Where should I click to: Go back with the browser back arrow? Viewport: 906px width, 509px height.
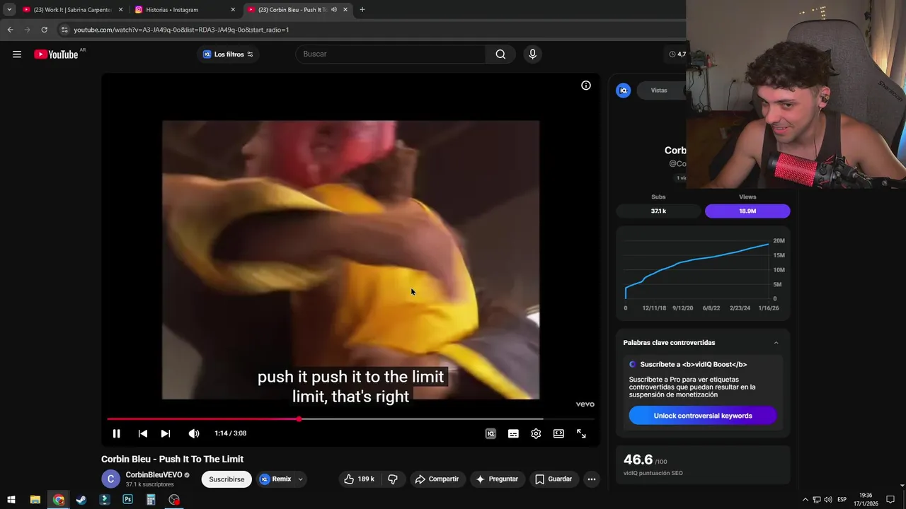click(x=10, y=30)
